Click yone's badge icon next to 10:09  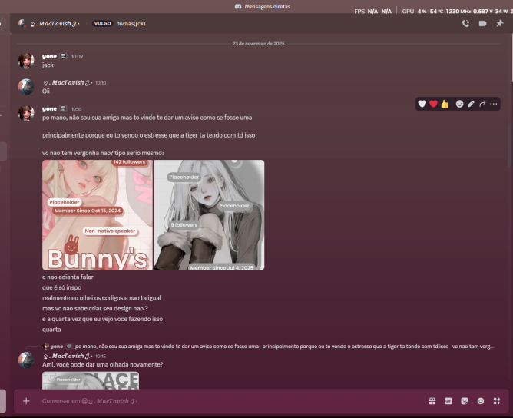coord(63,56)
